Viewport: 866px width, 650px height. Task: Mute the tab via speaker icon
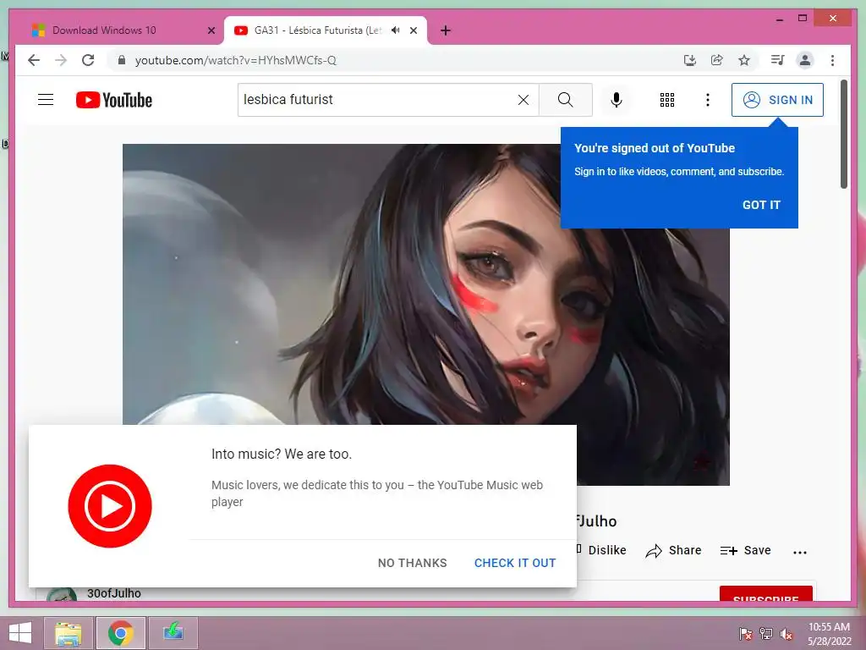(396, 30)
